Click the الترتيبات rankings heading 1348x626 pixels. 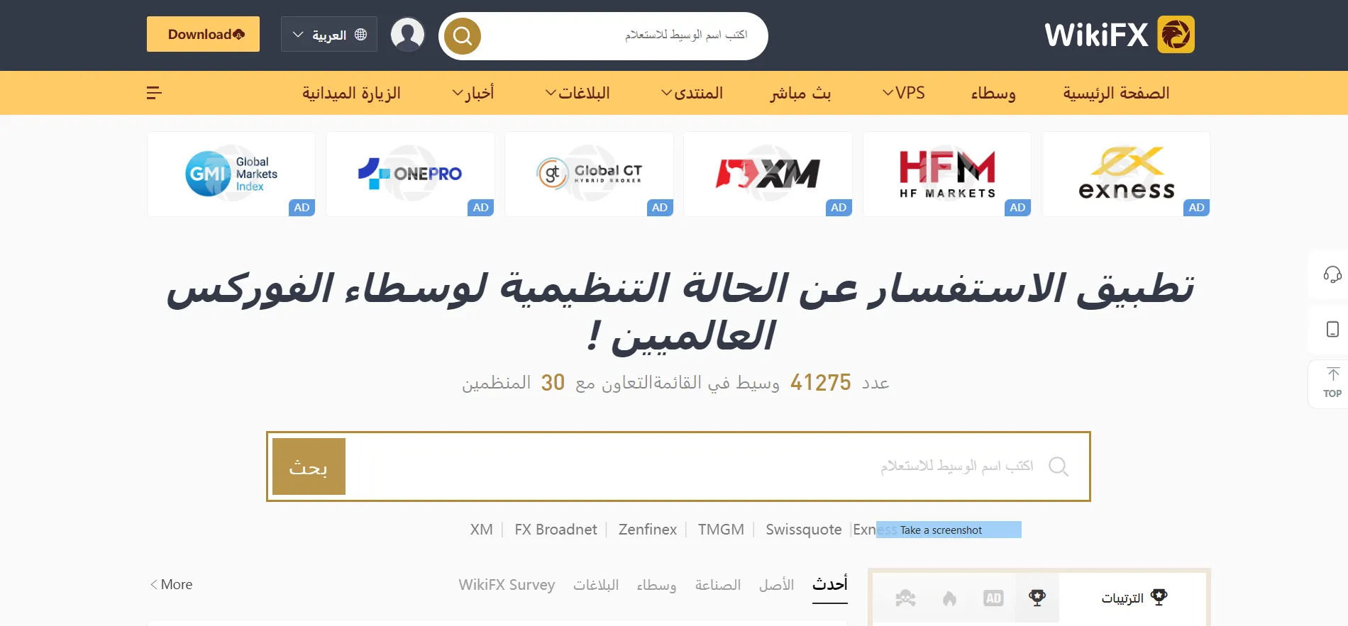[1134, 598]
